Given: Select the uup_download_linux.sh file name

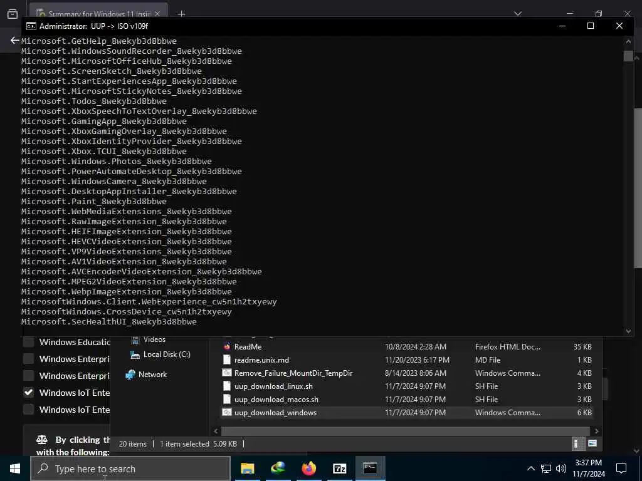Looking at the screenshot, I should click(273, 386).
